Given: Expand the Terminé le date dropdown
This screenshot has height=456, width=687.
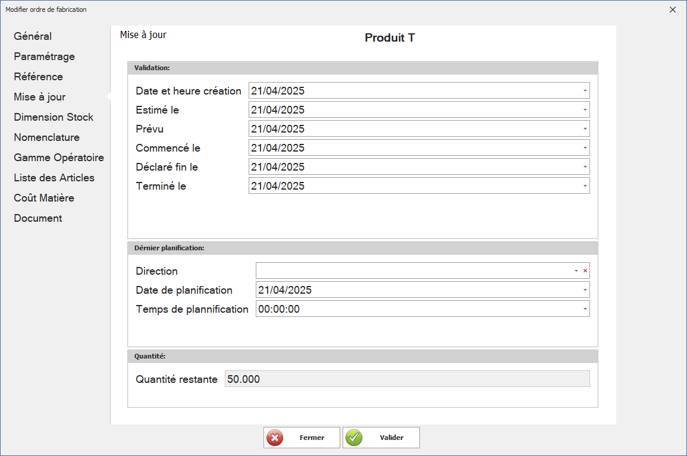Looking at the screenshot, I should coord(585,186).
